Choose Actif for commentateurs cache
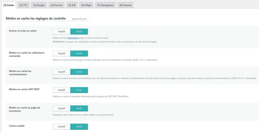Screen dimensions: 259x132 tap(79, 72)
